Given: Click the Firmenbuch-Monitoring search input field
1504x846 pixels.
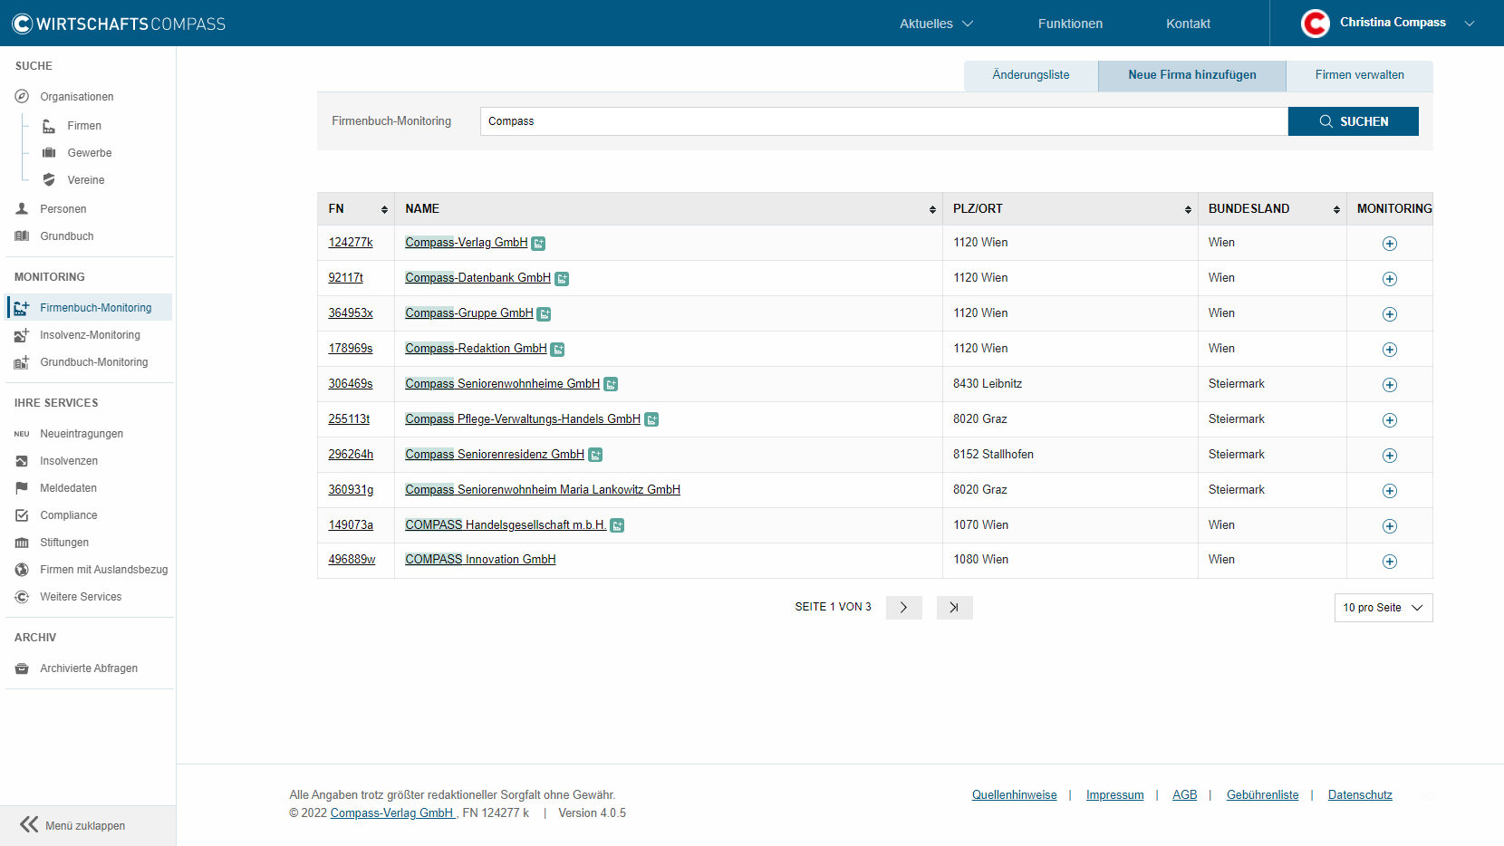Looking at the screenshot, I should 883,121.
